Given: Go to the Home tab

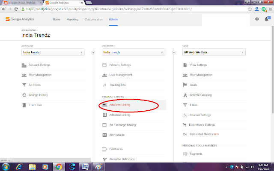Looking at the screenshot, I should pos(57,19).
